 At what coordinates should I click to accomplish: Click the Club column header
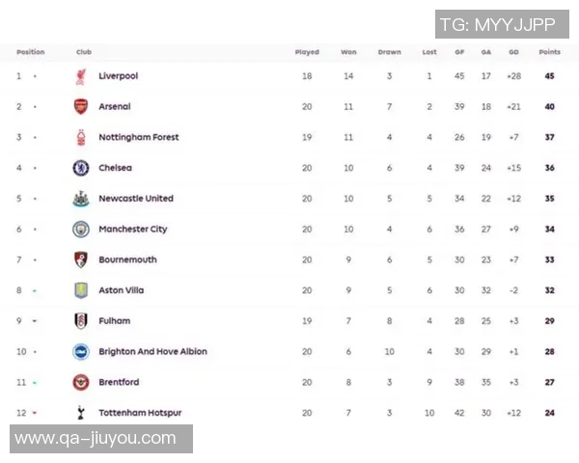tap(84, 52)
